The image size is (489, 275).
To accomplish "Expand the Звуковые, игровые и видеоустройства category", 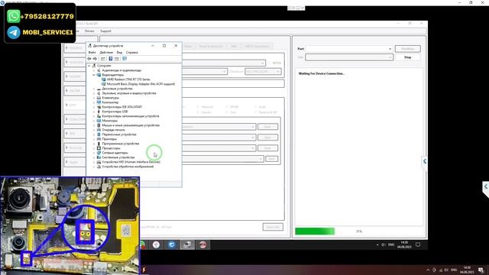I will click(x=94, y=93).
